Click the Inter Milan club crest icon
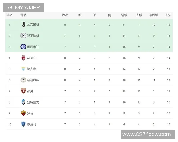The width and height of the screenshot is (178, 142). pos(23,47)
